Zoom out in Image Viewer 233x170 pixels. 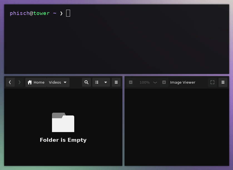pos(131,82)
